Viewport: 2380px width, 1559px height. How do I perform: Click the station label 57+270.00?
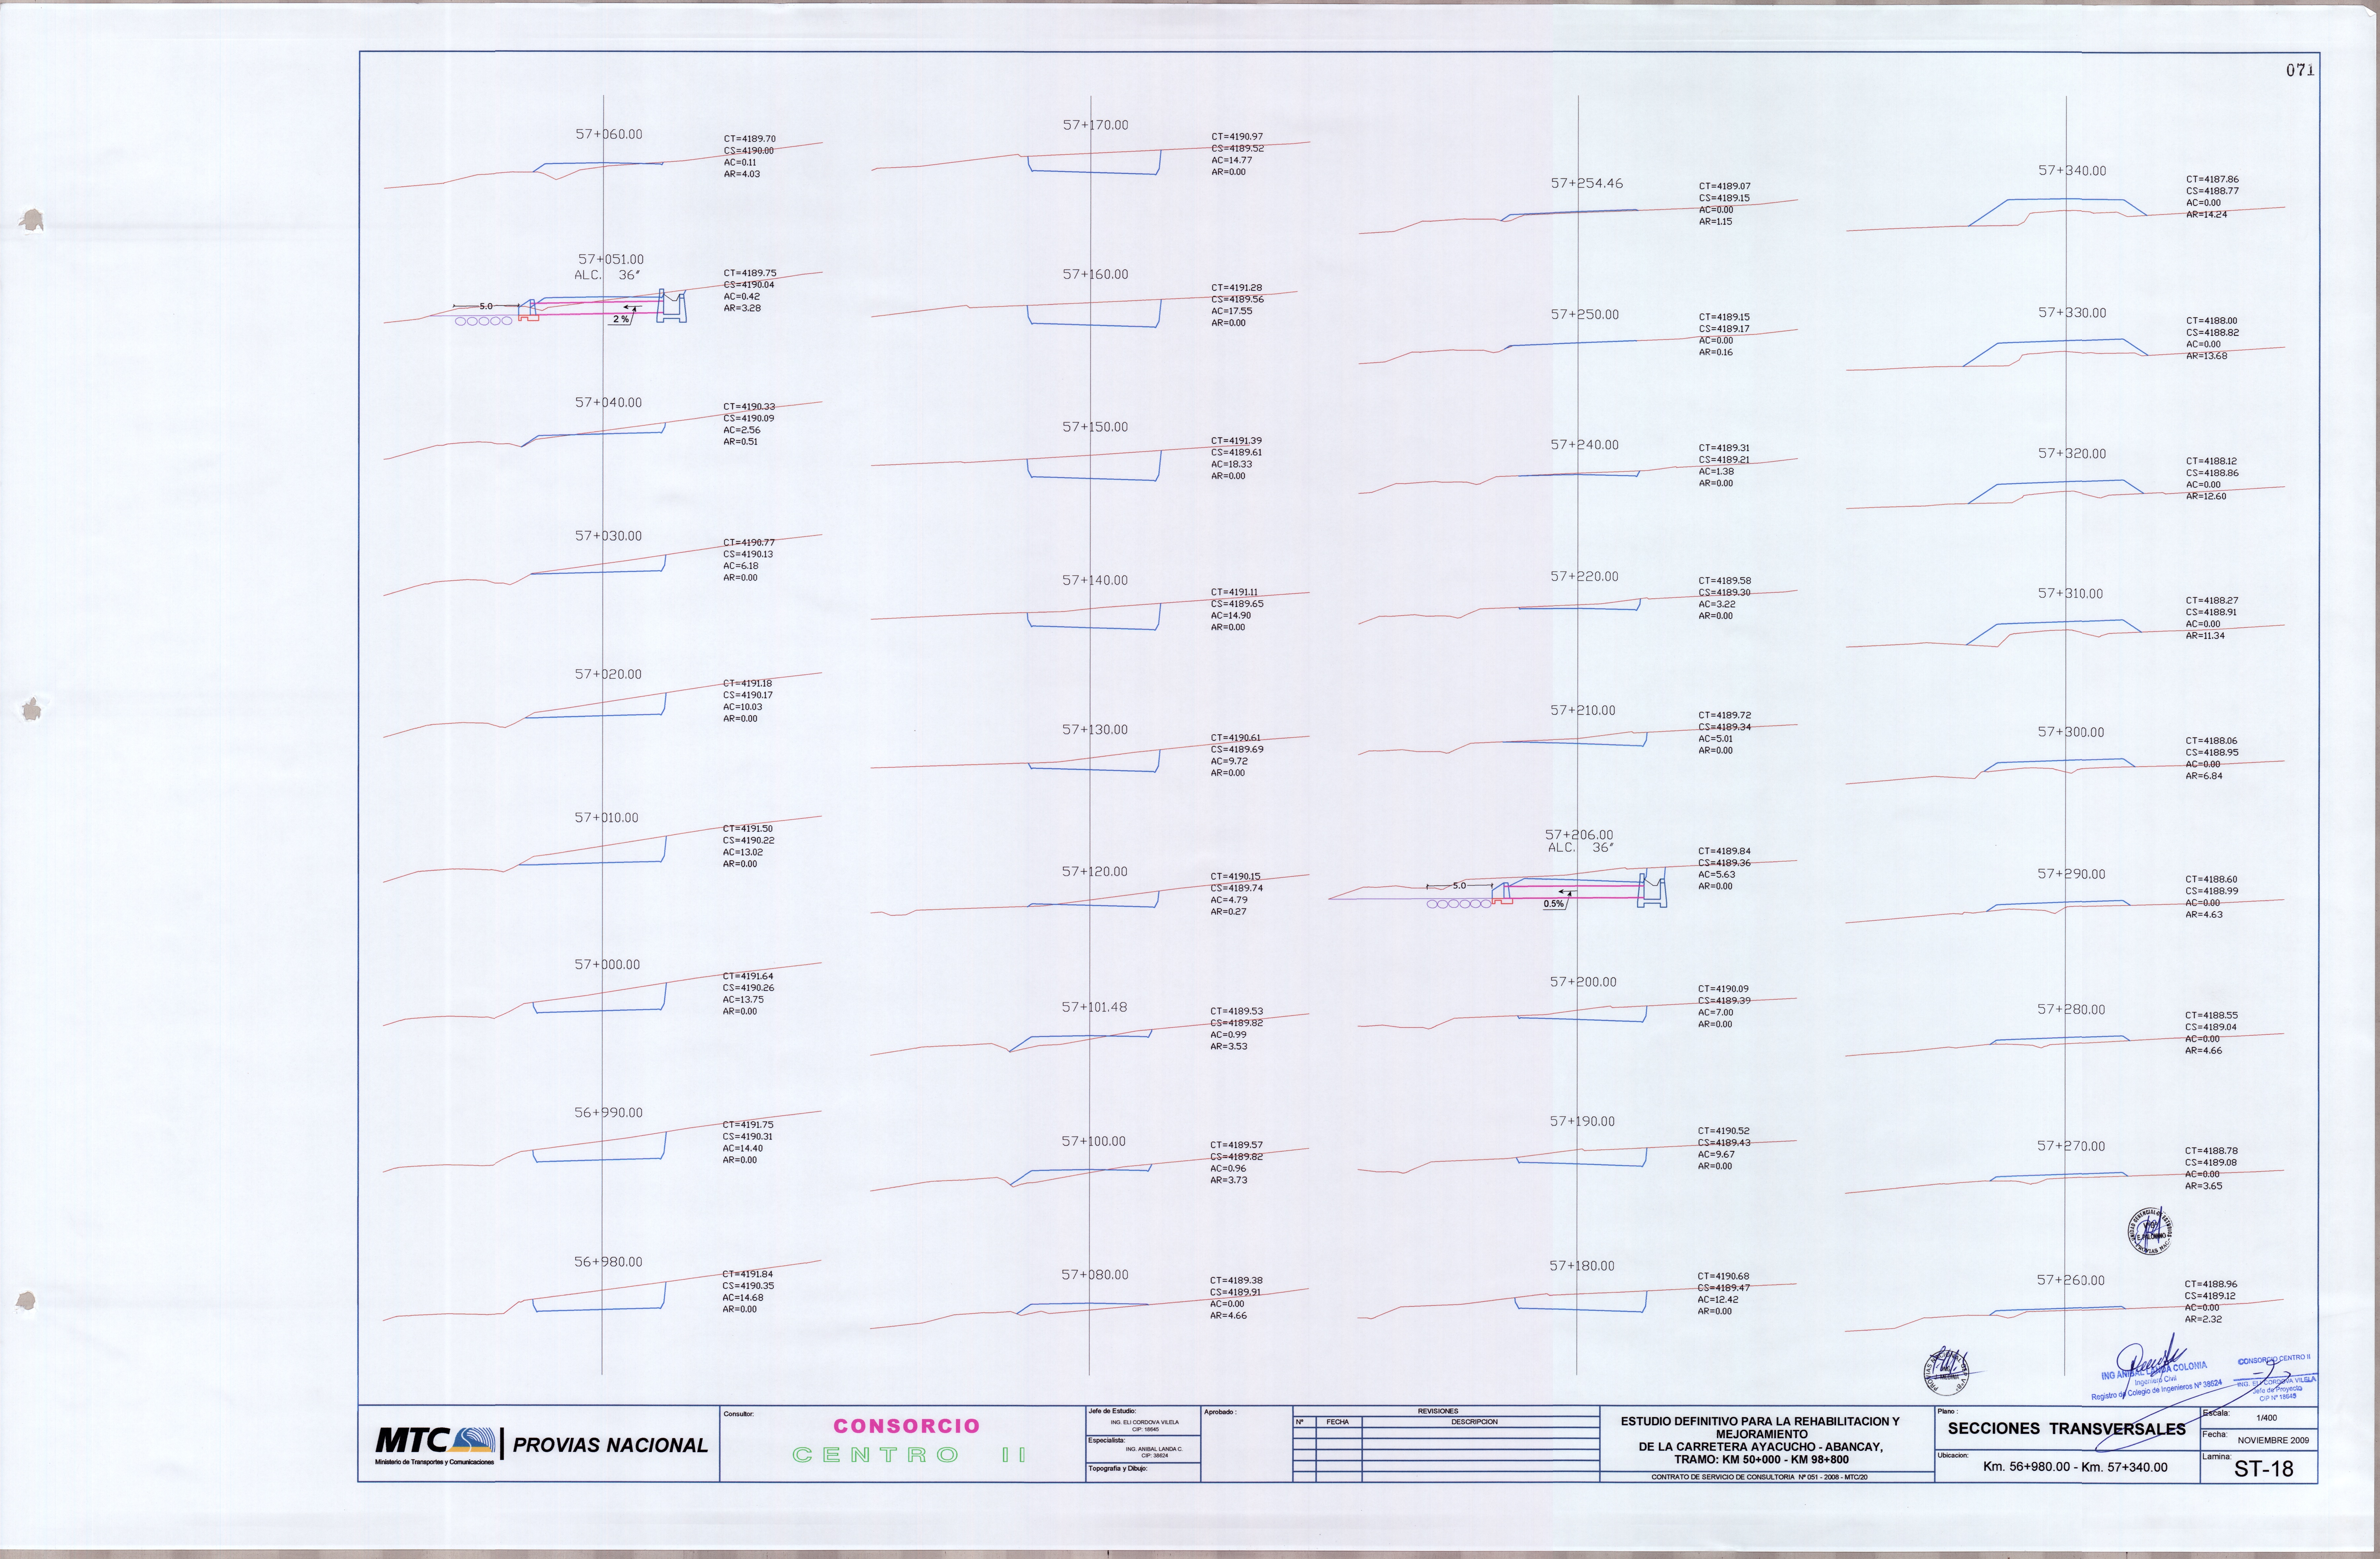[2071, 1146]
